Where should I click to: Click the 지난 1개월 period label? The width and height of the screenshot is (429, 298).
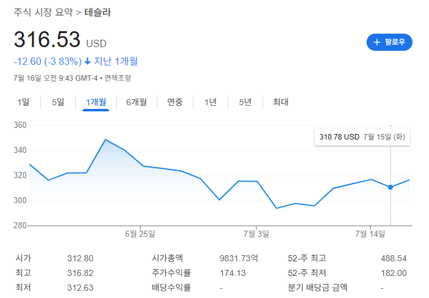point(116,61)
